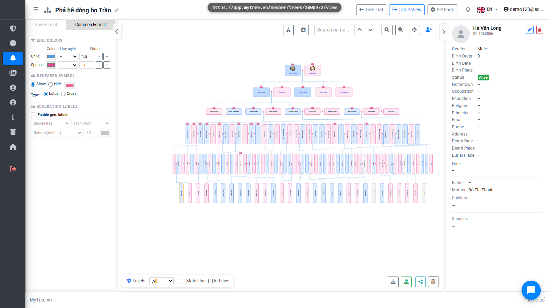Viewport: 549px width, 308px height.
Task: Toggle Male Line checkbox
Action: (x=183, y=281)
